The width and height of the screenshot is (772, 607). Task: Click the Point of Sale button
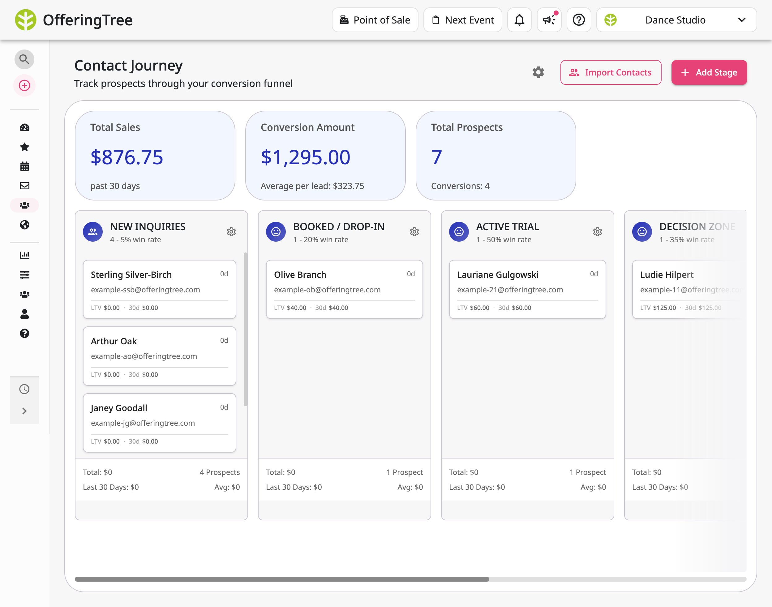click(375, 20)
